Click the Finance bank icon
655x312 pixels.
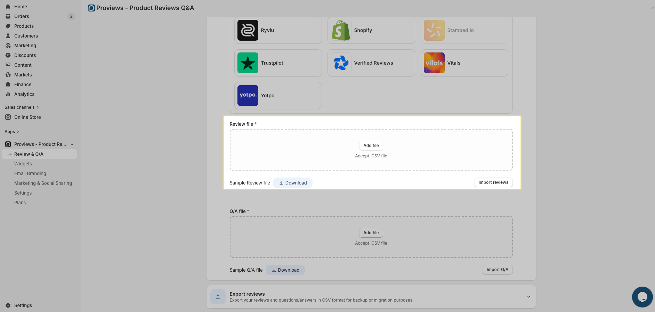8,84
